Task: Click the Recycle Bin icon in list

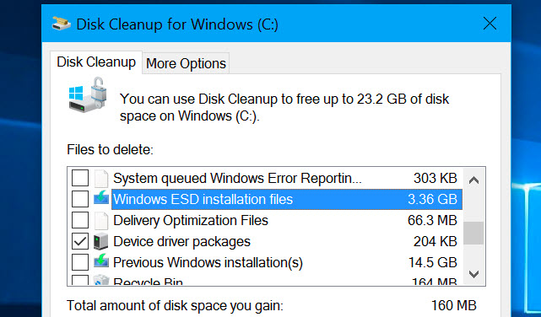Action: point(101,280)
